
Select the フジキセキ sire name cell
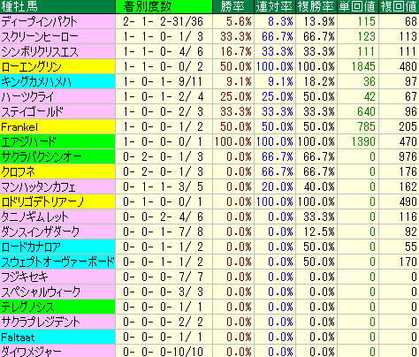click(57, 277)
